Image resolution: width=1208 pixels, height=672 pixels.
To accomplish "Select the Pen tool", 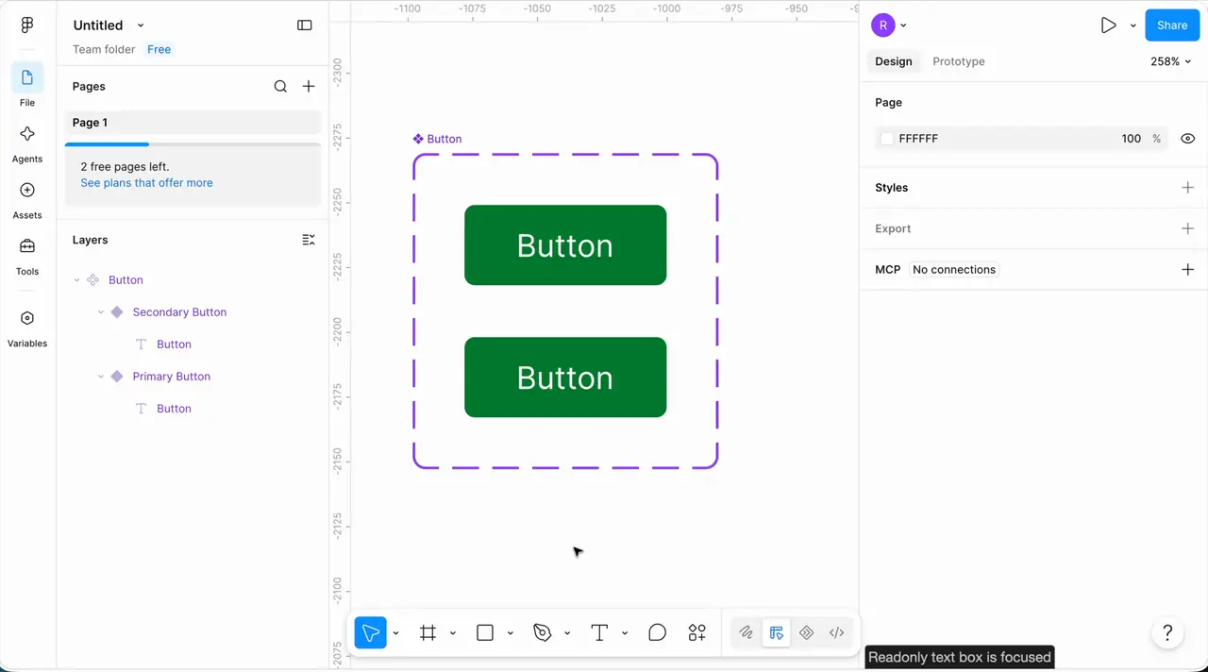I will pyautogui.click(x=542, y=632).
